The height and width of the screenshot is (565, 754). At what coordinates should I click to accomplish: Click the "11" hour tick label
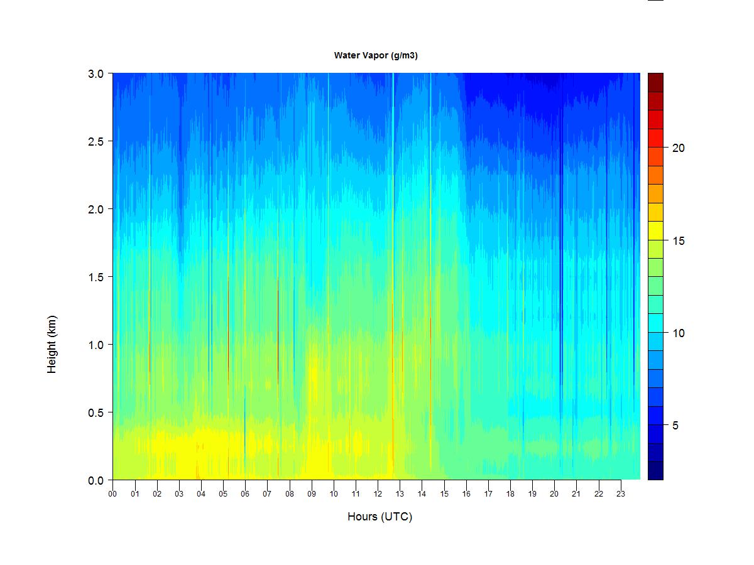(x=356, y=494)
